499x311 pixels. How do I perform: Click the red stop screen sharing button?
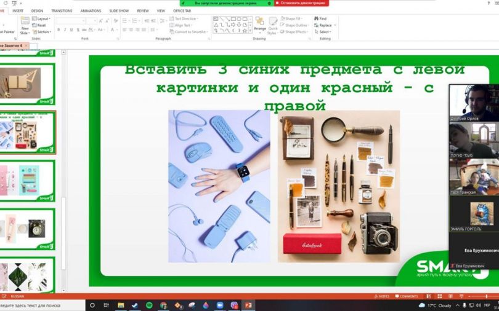tap(301, 3)
